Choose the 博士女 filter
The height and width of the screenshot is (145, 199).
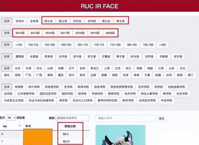point(106,21)
